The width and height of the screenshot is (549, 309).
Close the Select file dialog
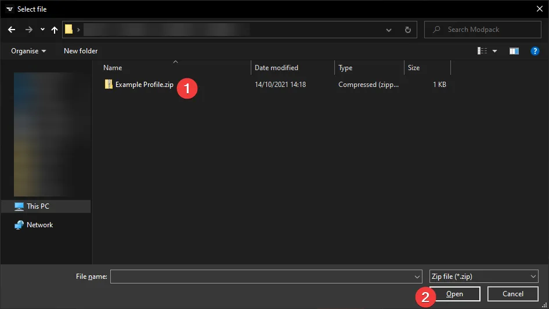click(540, 9)
